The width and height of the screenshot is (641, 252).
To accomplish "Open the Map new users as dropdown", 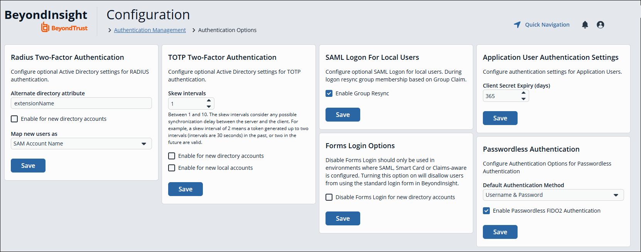I will (81, 144).
